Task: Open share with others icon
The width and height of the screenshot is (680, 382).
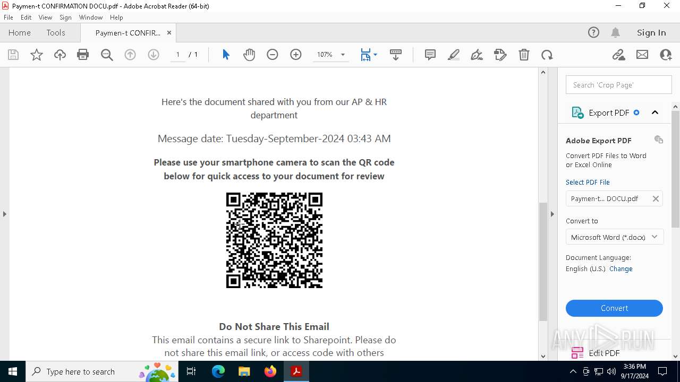Action: click(x=666, y=55)
